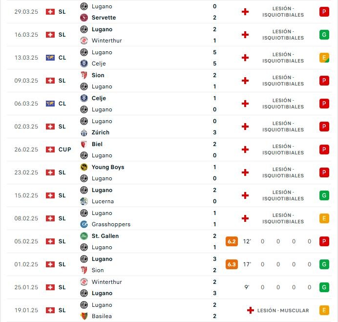Open the Celje team link on 06.03.25

pyautogui.click(x=99, y=98)
